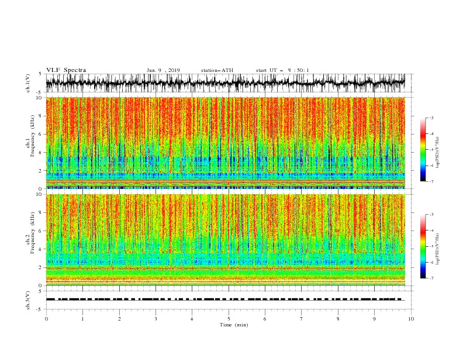This screenshot has width=463, height=358.
Task: Click the "5" tick on ch.1(V) axis
Action: coord(40,74)
